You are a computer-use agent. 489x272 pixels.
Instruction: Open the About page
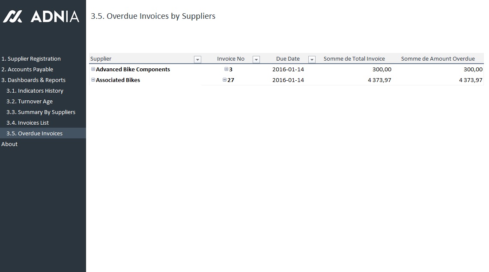click(9, 144)
